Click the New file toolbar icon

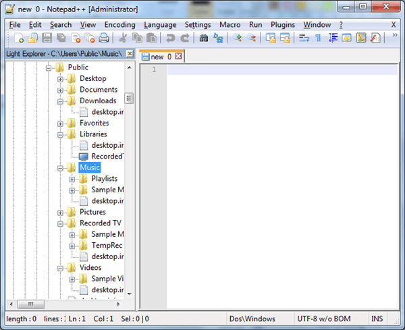point(18,38)
